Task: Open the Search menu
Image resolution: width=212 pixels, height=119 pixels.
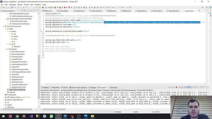Action: coord(20,5)
